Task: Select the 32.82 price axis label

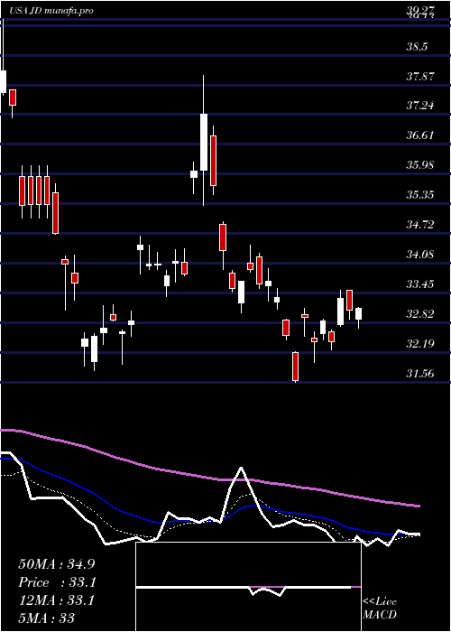Action: [x=420, y=314]
